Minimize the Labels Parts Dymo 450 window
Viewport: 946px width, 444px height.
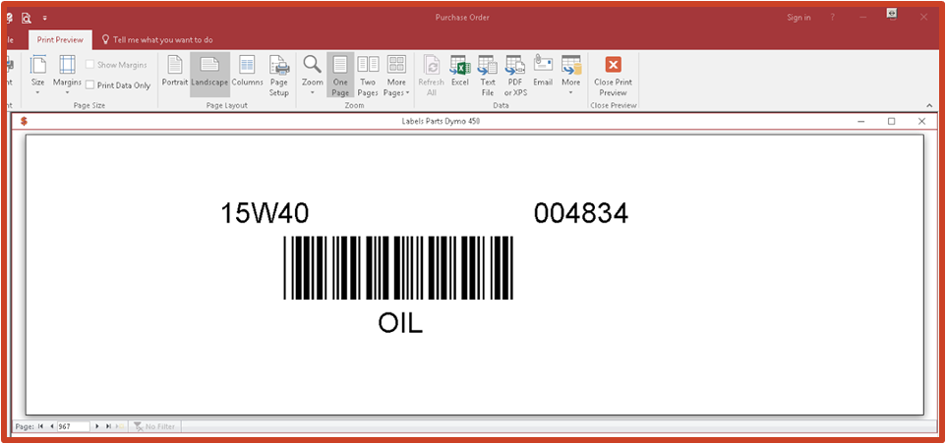tap(860, 121)
